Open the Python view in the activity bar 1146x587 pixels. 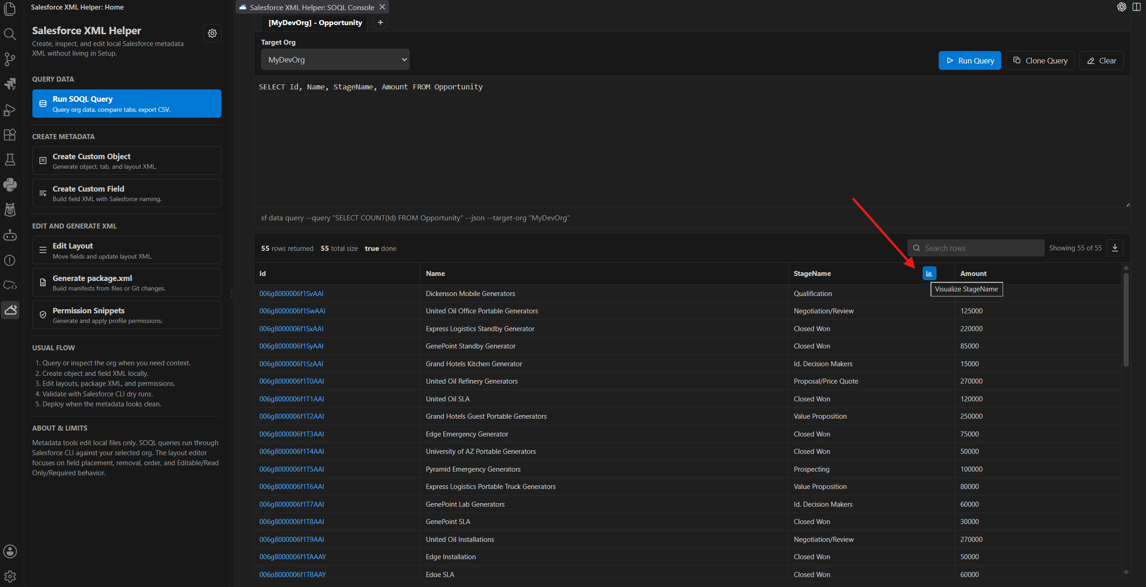click(10, 185)
